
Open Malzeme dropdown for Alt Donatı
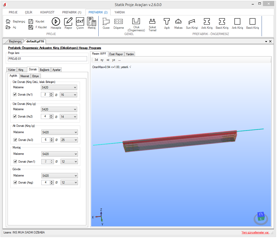(x=60, y=132)
